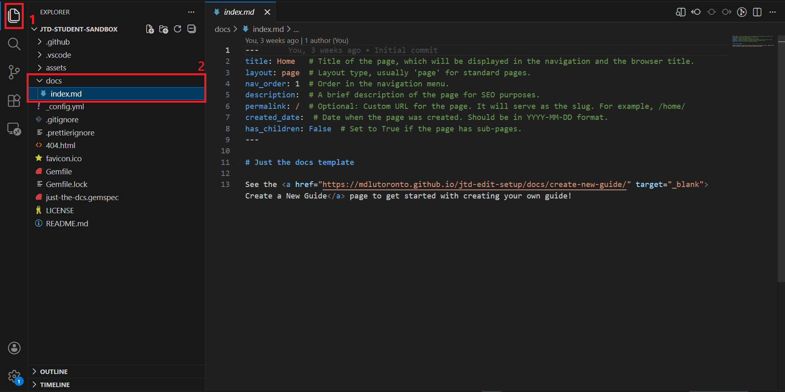Collapse all folders in Explorer

tap(192, 29)
